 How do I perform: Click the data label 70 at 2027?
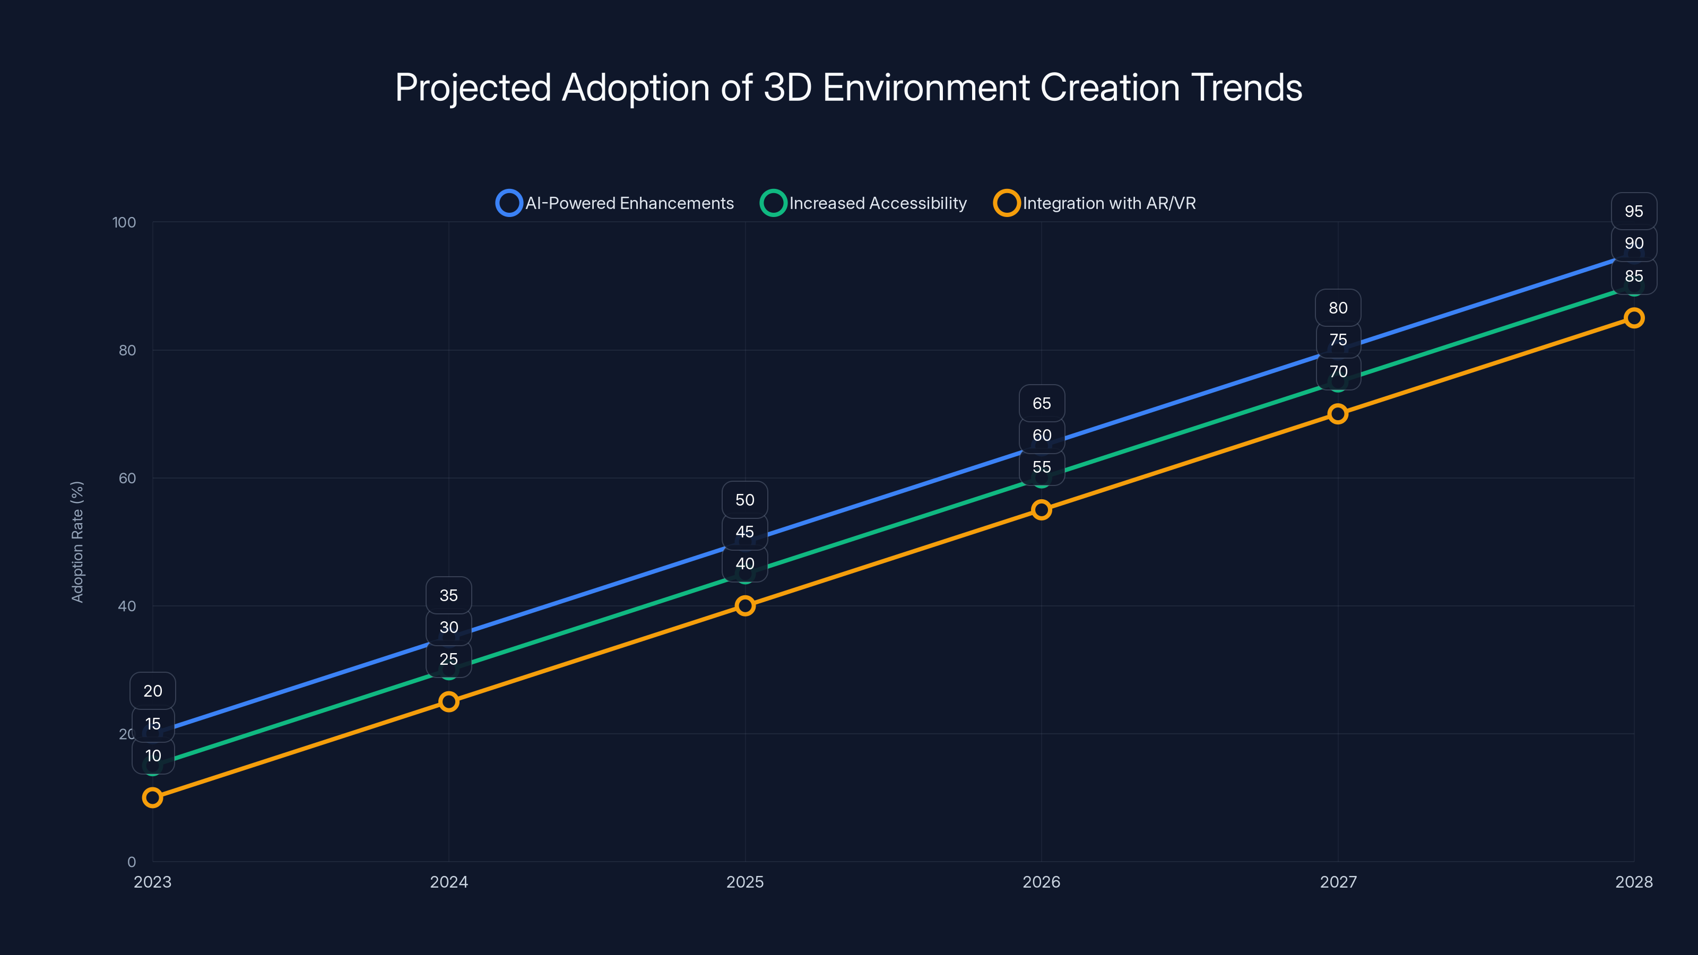(1338, 371)
